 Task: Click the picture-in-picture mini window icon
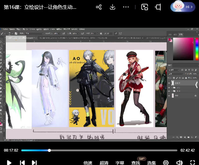click(144, 7)
